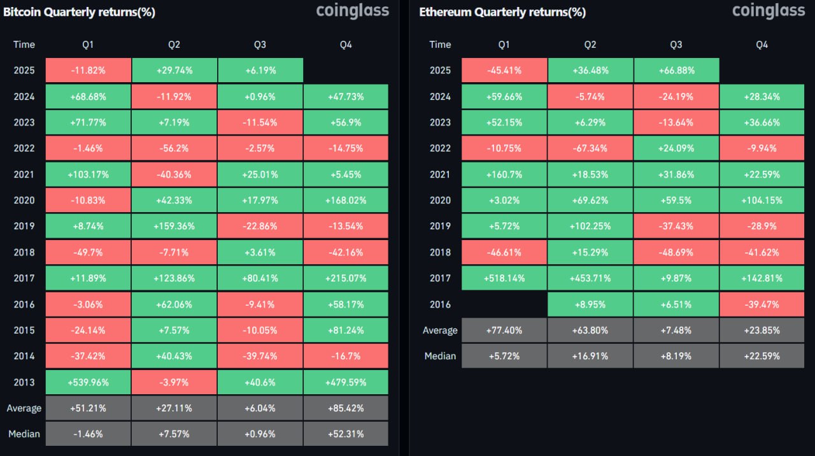Click the 2021 row label in the Bitcoin table
815x456 pixels.
point(24,175)
